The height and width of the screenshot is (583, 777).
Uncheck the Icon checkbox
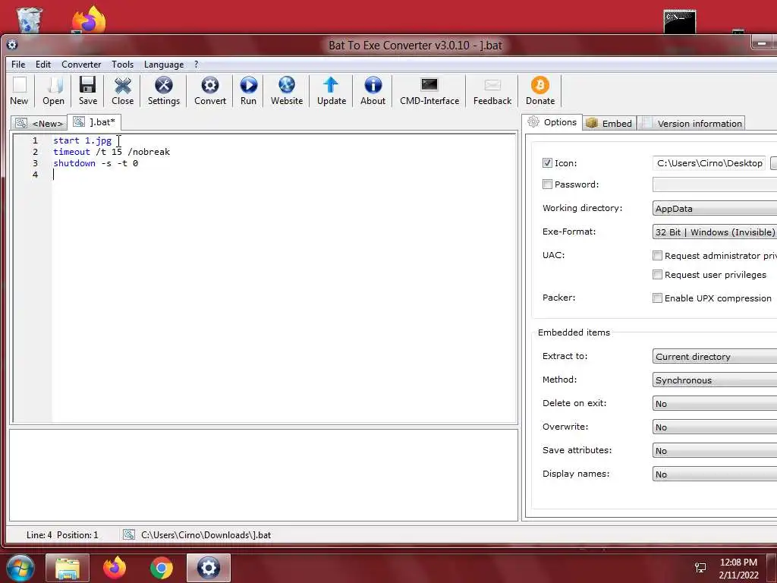pyautogui.click(x=547, y=162)
